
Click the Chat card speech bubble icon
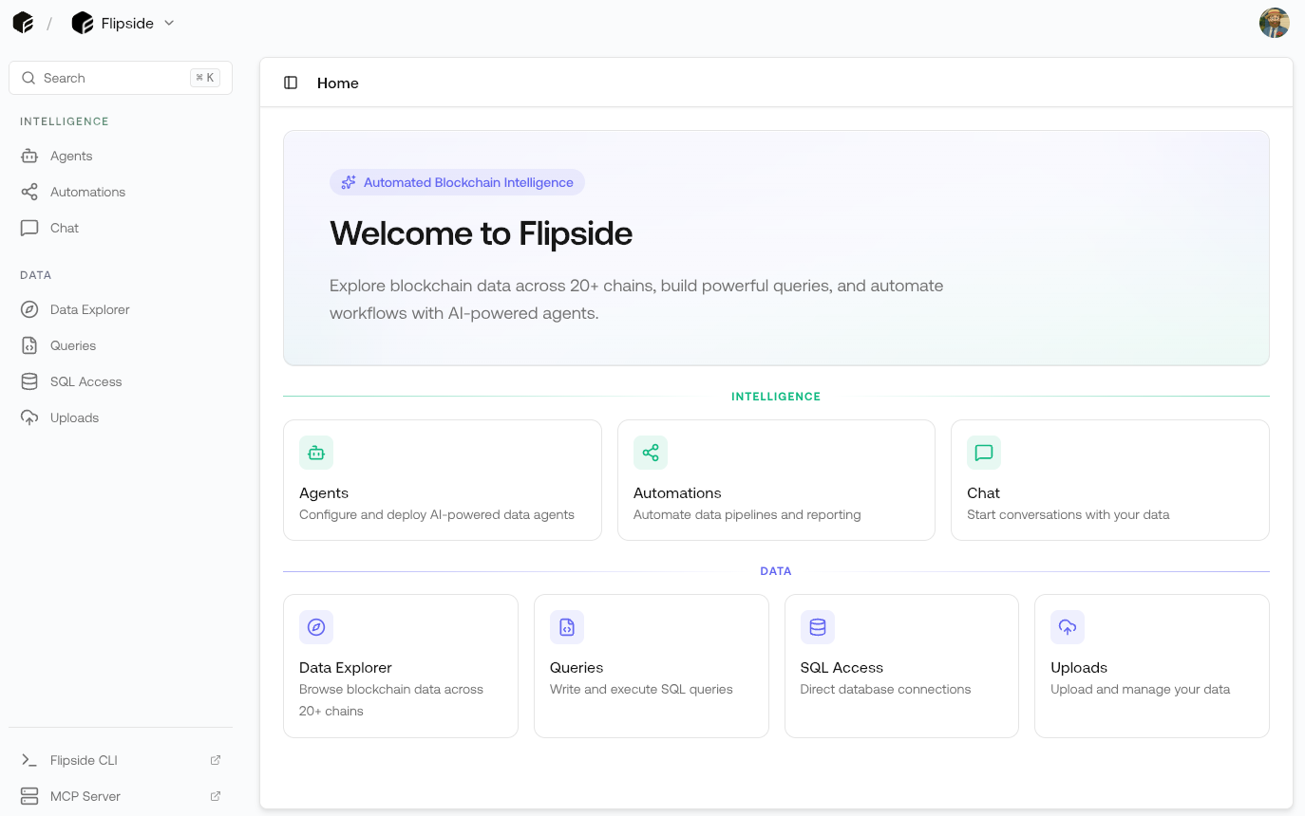click(984, 453)
